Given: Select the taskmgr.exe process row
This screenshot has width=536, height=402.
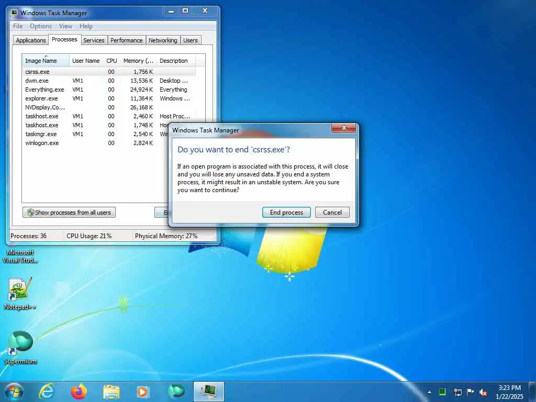Looking at the screenshot, I should coord(96,134).
